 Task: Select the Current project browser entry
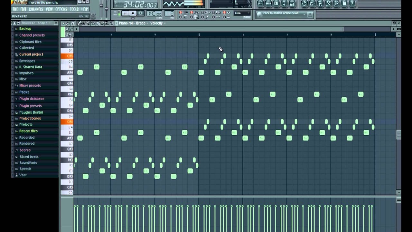coord(31,54)
